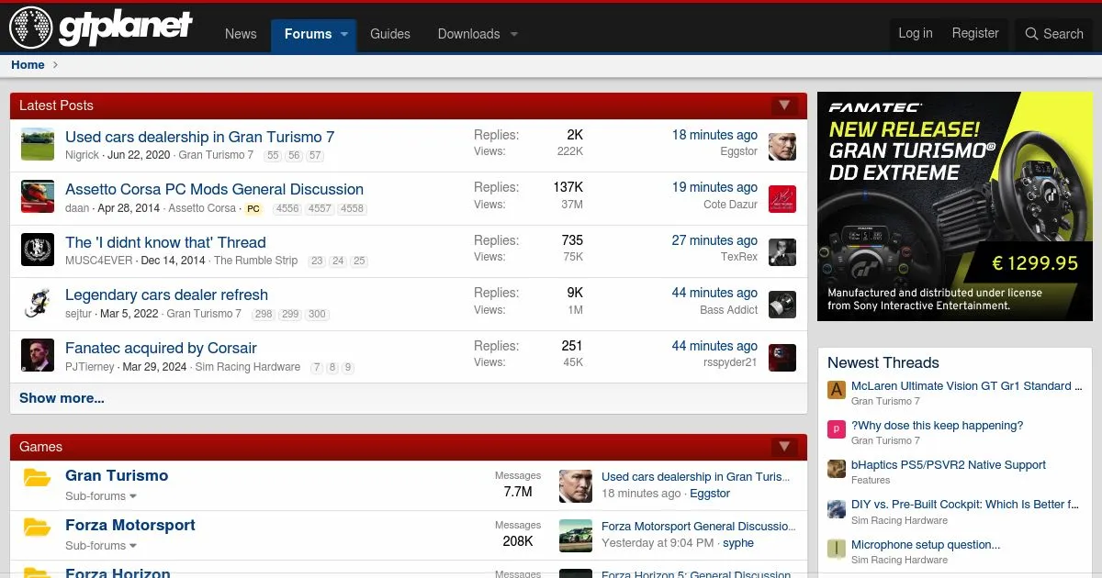This screenshot has height=578, width=1102.
Task: Jump to page 300 of Legendary cars thread
Action: point(317,315)
